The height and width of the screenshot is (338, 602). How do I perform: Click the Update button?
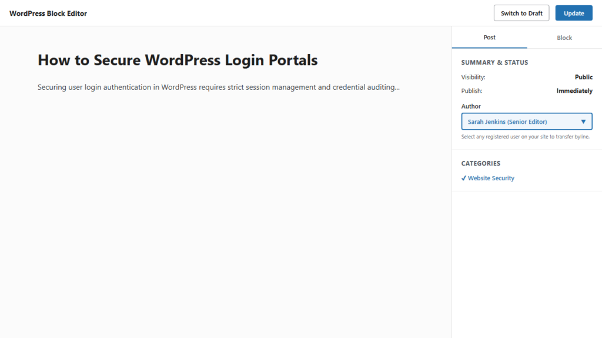coord(574,13)
